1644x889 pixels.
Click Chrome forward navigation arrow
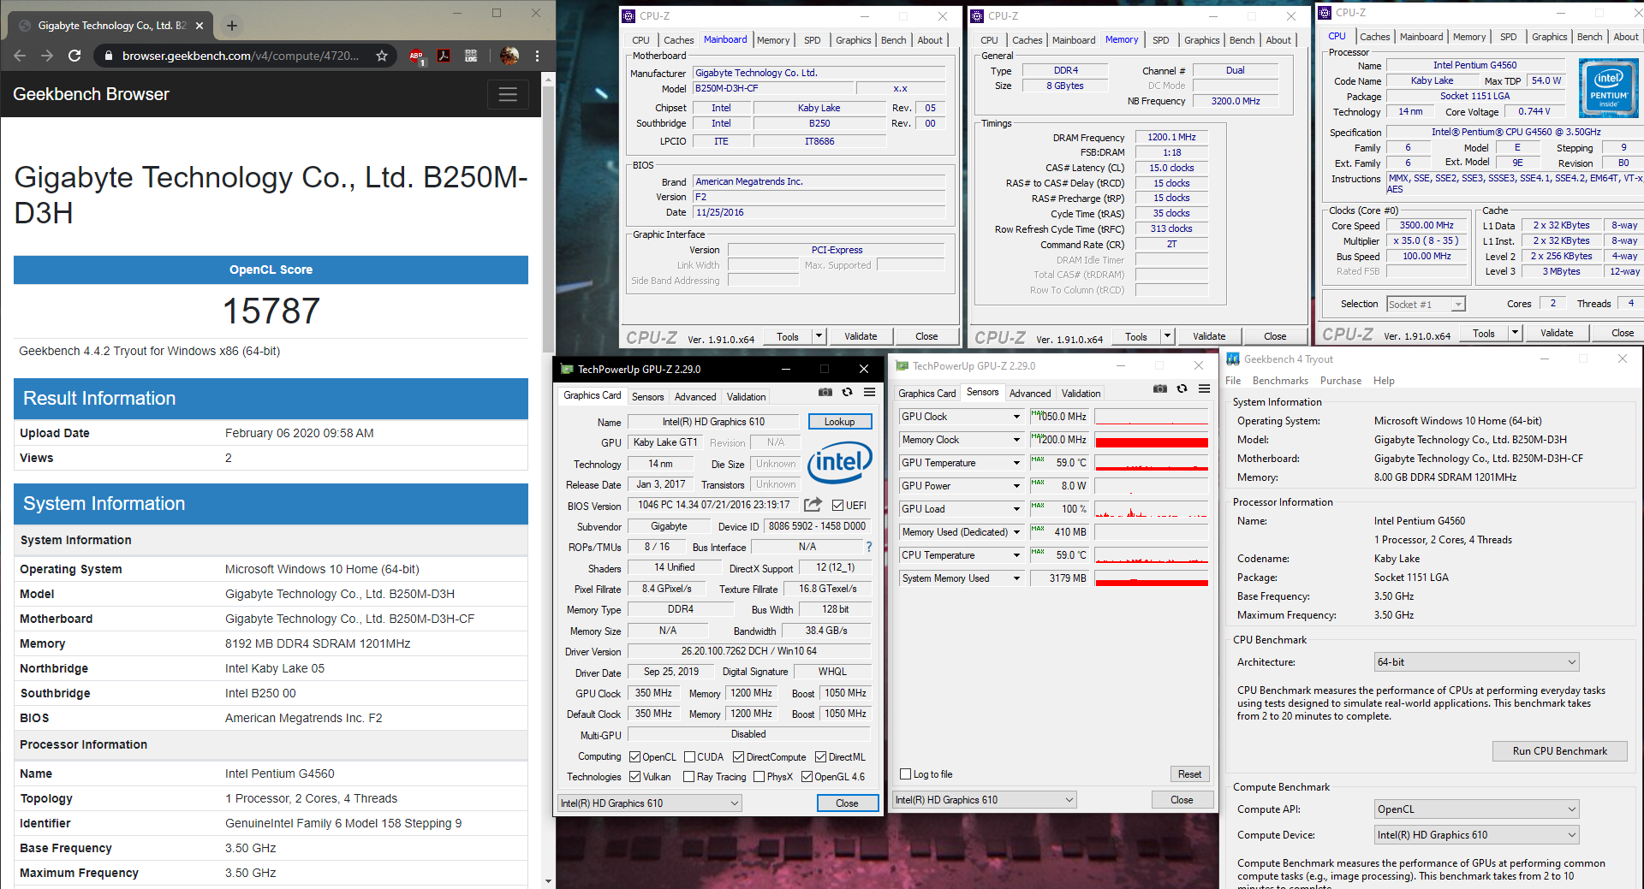pyautogui.click(x=47, y=56)
